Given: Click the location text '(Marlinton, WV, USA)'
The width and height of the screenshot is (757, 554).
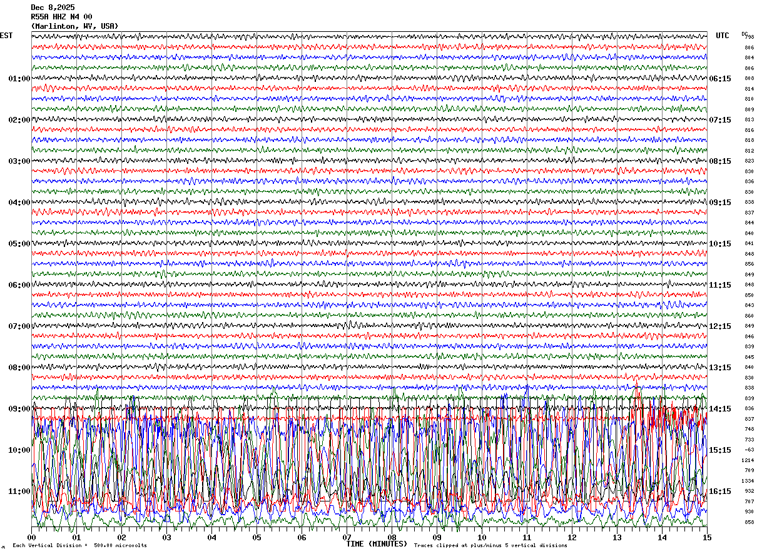Looking at the screenshot, I should point(74,26).
